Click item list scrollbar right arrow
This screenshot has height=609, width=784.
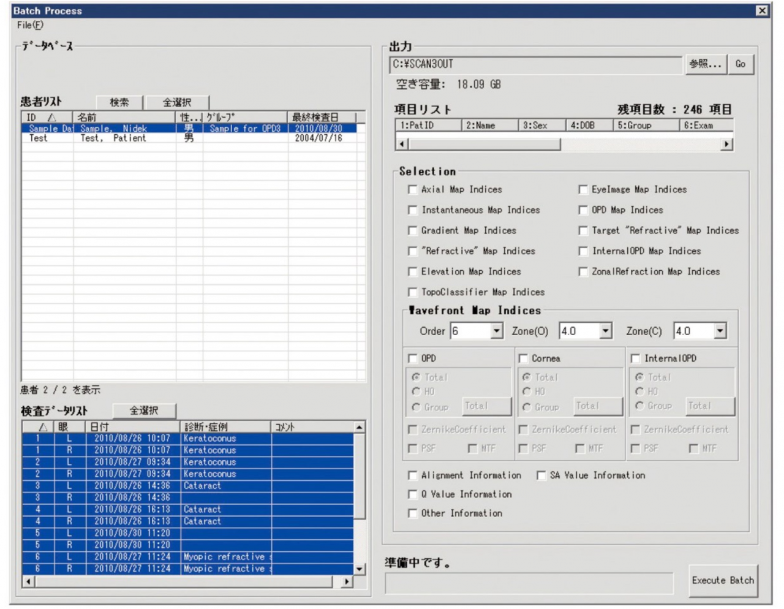click(x=726, y=145)
